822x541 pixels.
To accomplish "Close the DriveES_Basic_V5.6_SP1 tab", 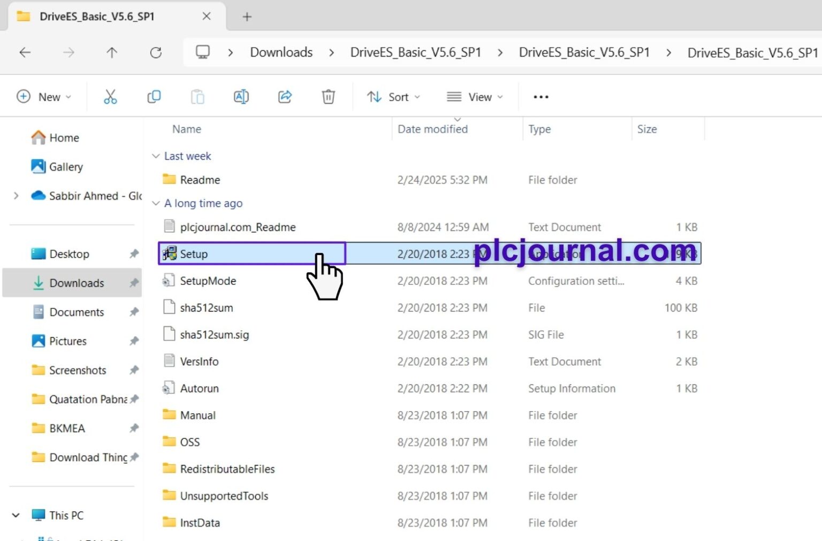I will click(207, 17).
